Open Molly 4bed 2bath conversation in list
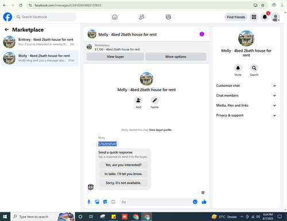Viewport: 287px width, 221px height. tap(40, 58)
